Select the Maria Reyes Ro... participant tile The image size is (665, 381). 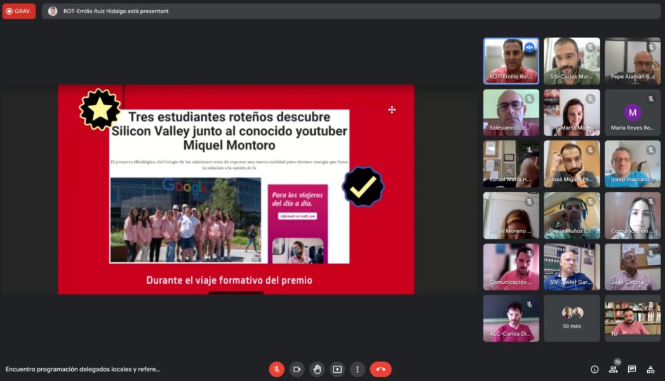[x=633, y=112]
